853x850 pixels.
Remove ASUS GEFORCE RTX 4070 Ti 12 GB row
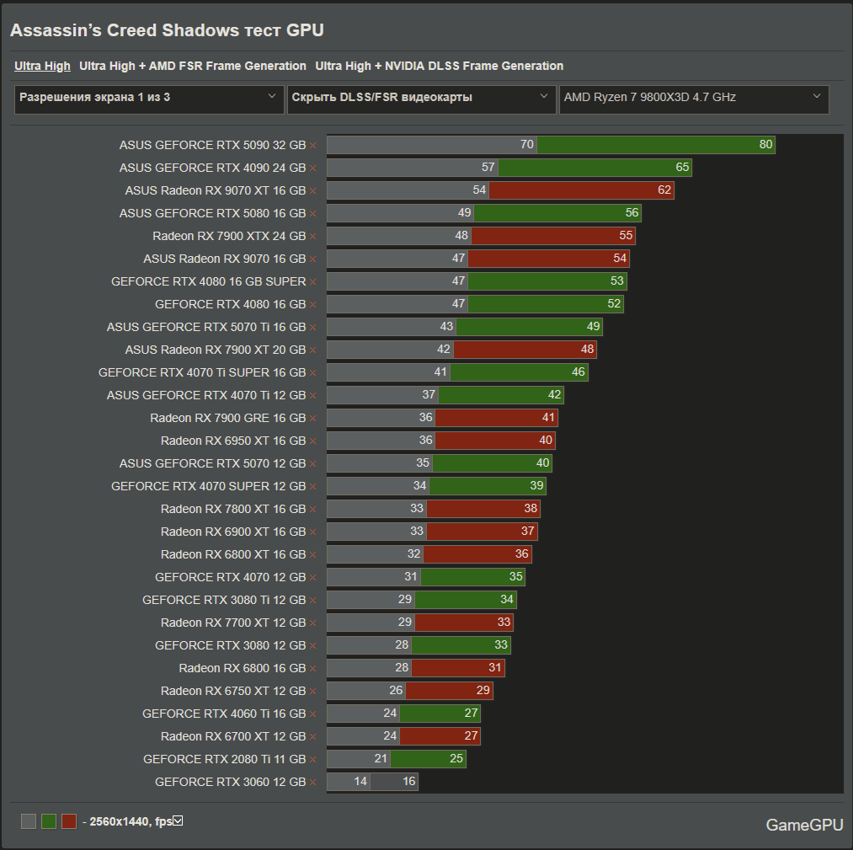click(x=312, y=396)
